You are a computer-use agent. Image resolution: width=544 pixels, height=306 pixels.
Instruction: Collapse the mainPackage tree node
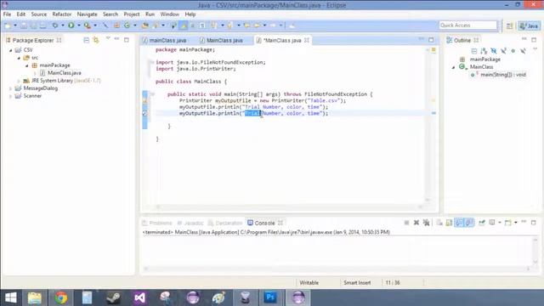click(26, 65)
